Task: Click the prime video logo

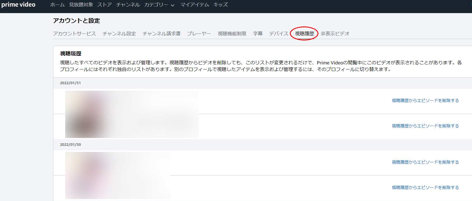Action: [18, 5]
